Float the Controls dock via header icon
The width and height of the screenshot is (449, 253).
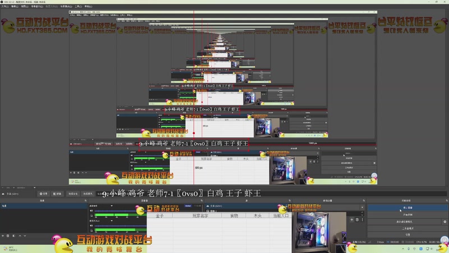pos(446,201)
